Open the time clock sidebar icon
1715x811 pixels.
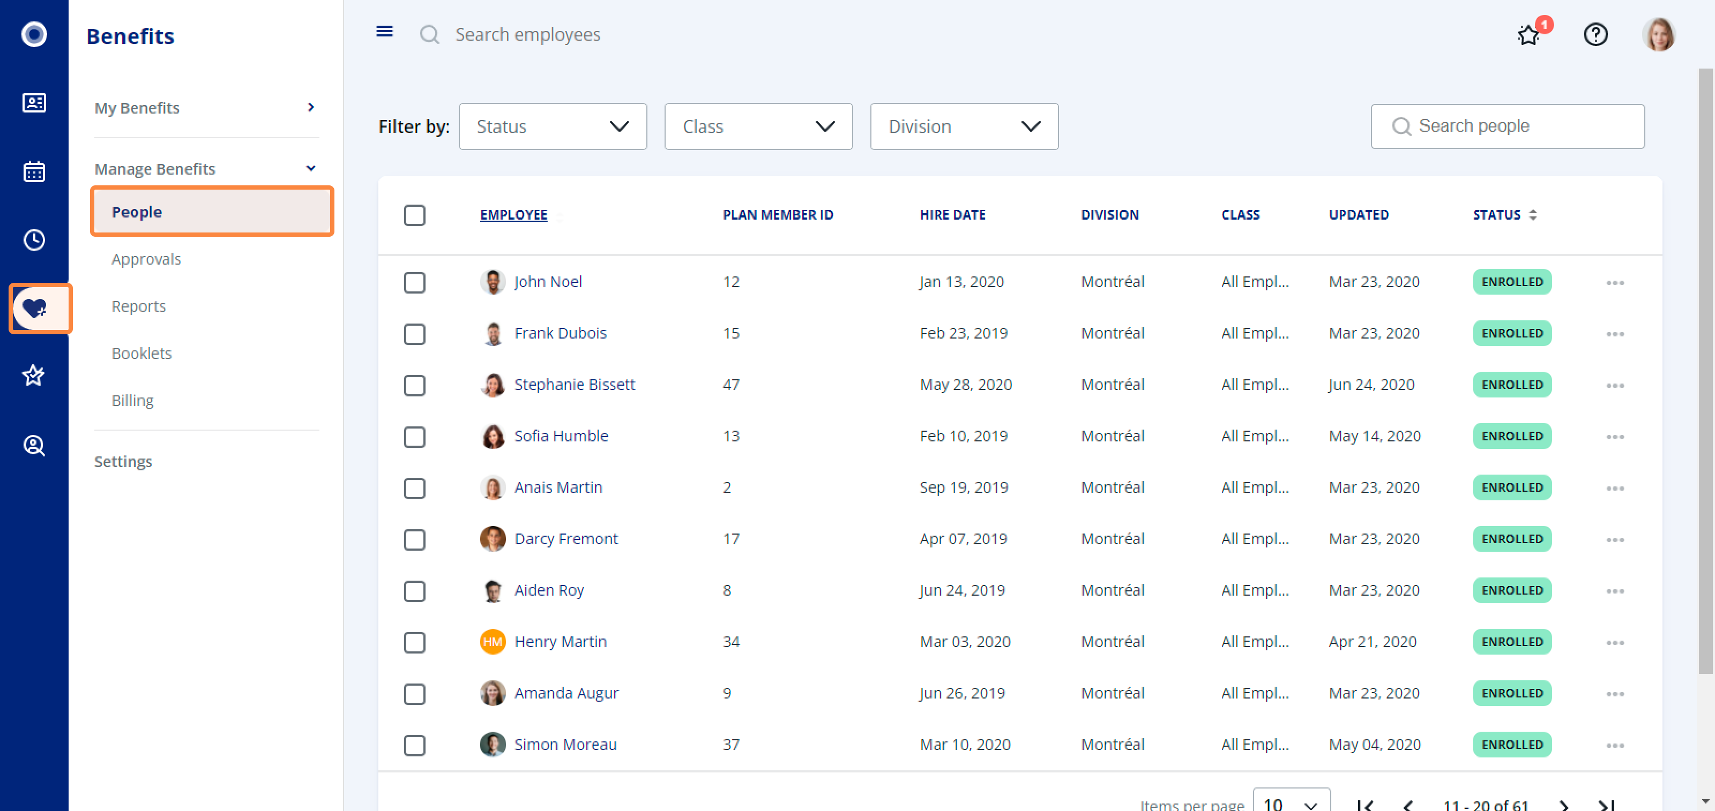(34, 239)
